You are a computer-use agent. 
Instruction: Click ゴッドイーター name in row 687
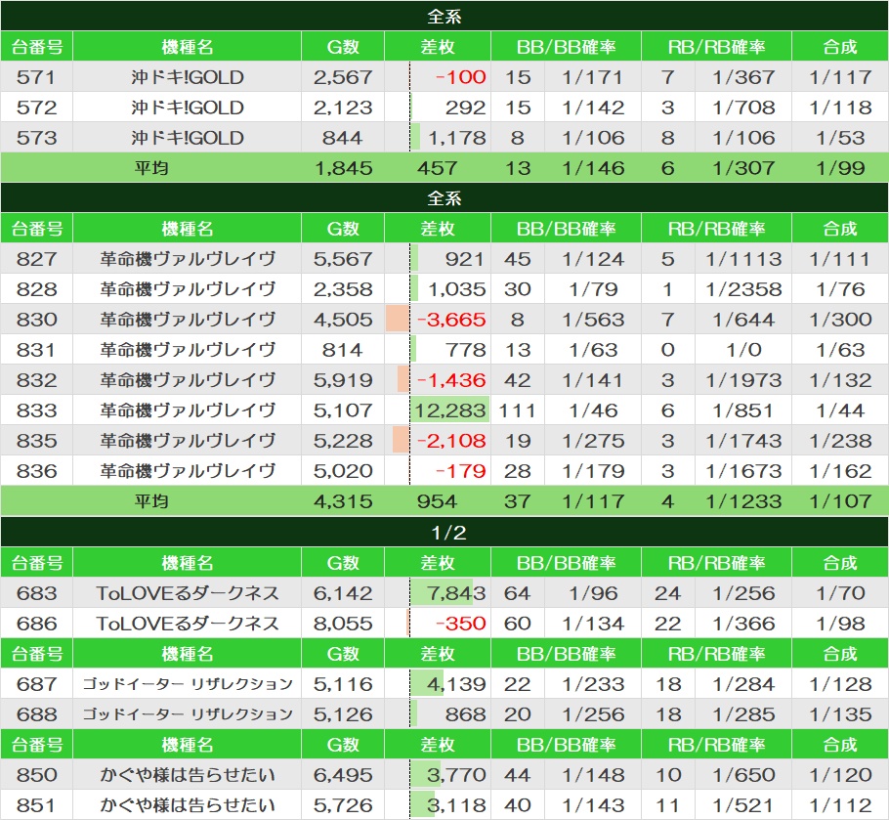[x=188, y=684]
